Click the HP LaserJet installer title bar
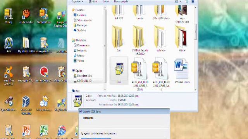Screen dimensions: 248x139 click(x=124, y=112)
